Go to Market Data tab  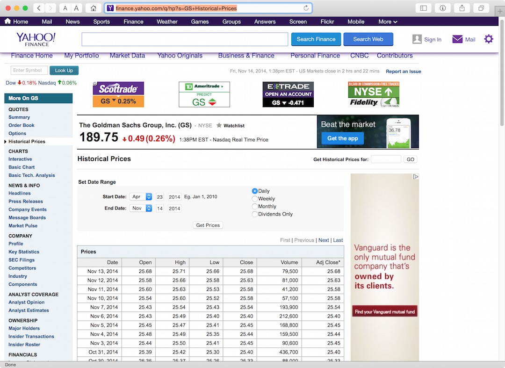tap(127, 55)
